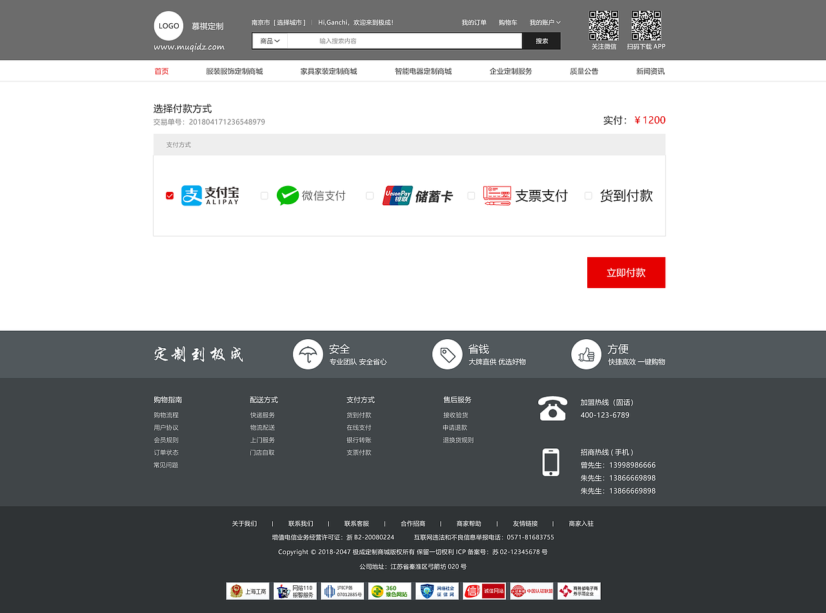Open the 商品 search category dropdown

point(269,40)
